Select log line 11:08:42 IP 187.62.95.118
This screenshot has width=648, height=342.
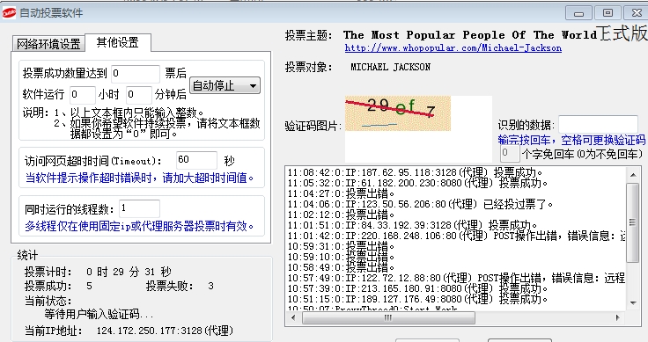click(415, 172)
